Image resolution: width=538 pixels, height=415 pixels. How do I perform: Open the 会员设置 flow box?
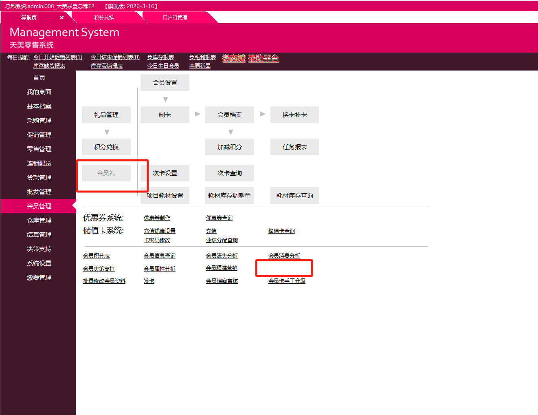click(165, 82)
